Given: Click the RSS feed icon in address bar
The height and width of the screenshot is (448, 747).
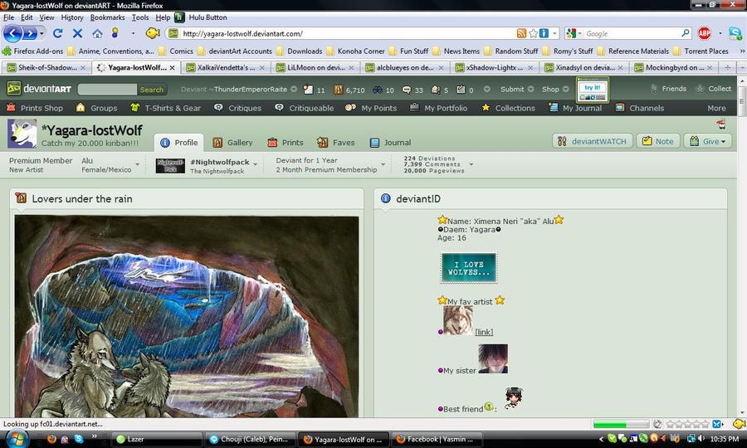Looking at the screenshot, I should 522,33.
